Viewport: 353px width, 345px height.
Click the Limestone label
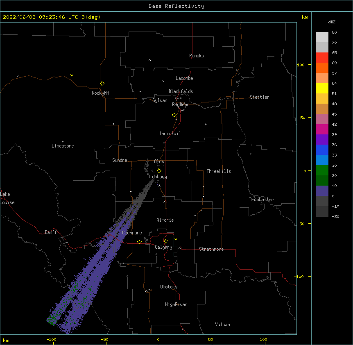pyautogui.click(x=63, y=146)
